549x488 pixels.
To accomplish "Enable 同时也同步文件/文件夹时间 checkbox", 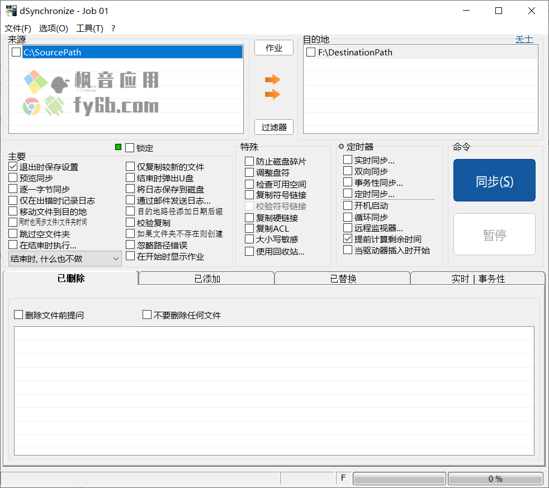I will 13,222.
